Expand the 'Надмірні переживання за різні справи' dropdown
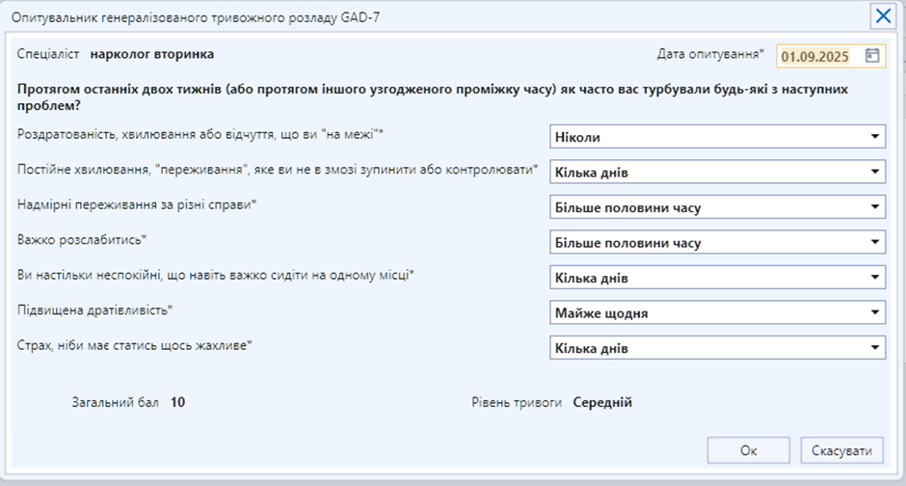The width and height of the screenshot is (906, 486). 717,207
